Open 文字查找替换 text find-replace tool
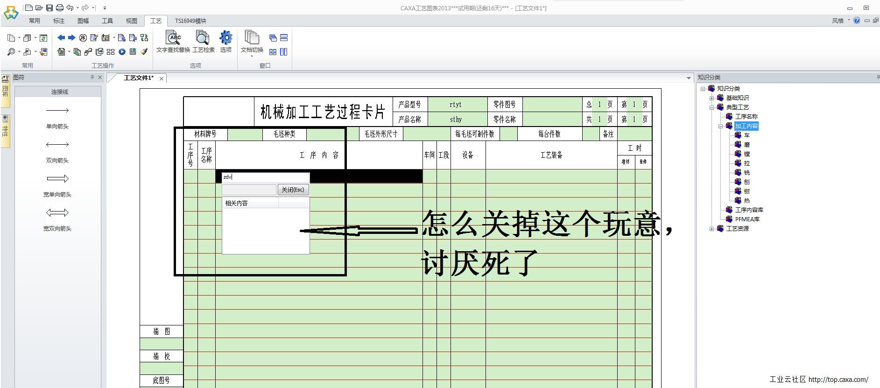880x388 pixels. pos(173,42)
